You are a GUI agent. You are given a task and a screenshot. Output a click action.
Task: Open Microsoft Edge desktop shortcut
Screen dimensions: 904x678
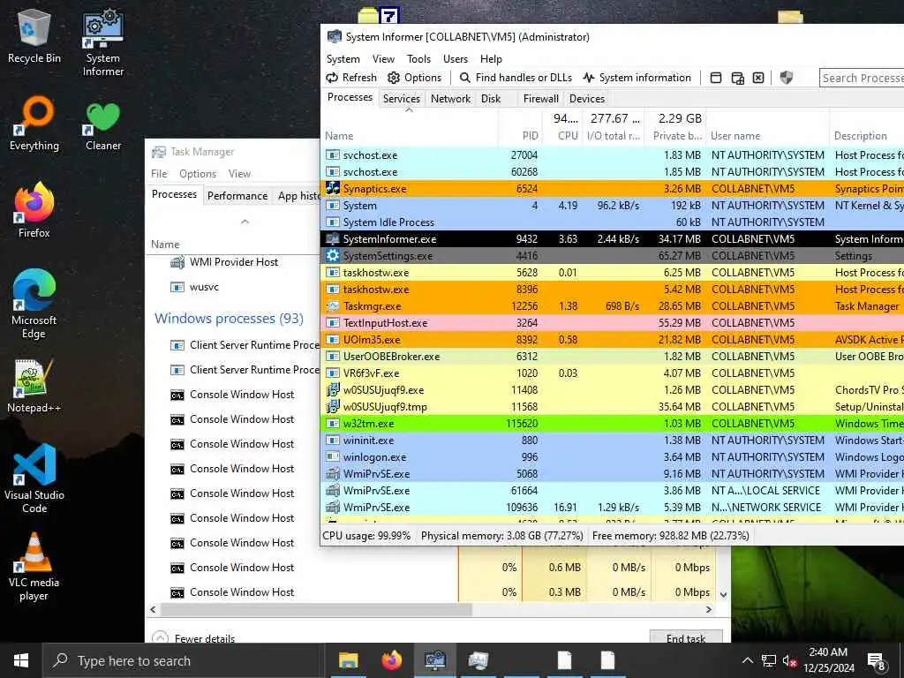tap(34, 305)
